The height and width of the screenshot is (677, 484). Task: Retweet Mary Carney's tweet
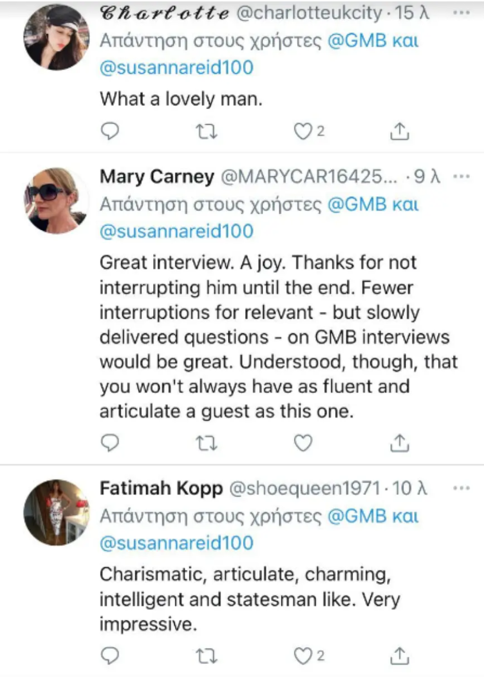206,443
